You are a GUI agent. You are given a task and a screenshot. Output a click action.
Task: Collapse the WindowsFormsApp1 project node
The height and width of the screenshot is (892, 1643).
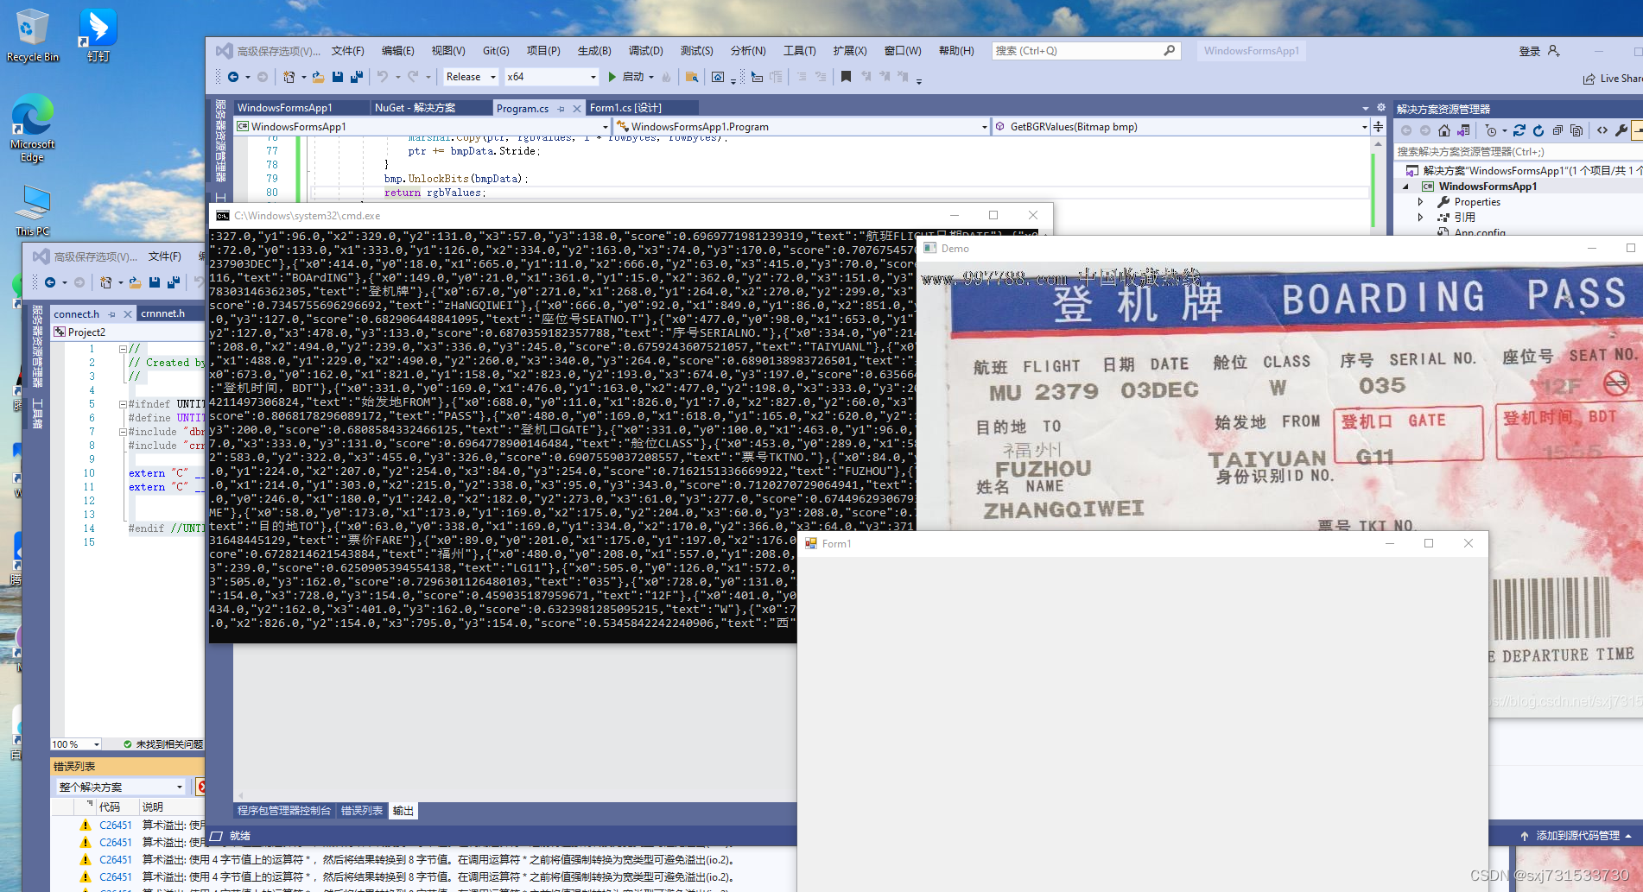click(x=1405, y=187)
